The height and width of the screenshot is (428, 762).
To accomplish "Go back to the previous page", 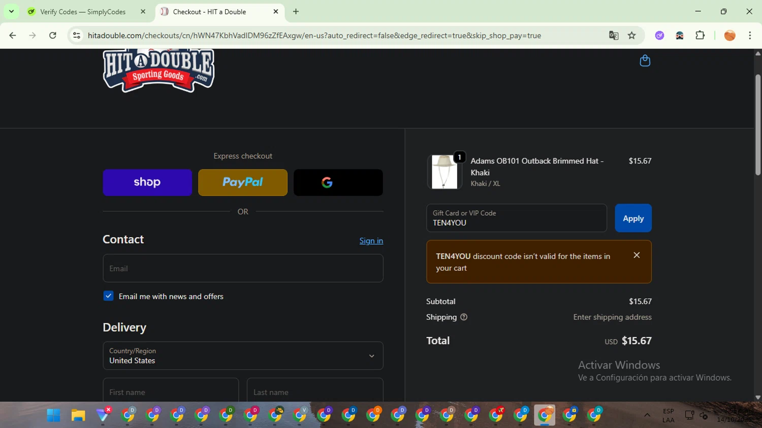I will [x=13, y=36].
